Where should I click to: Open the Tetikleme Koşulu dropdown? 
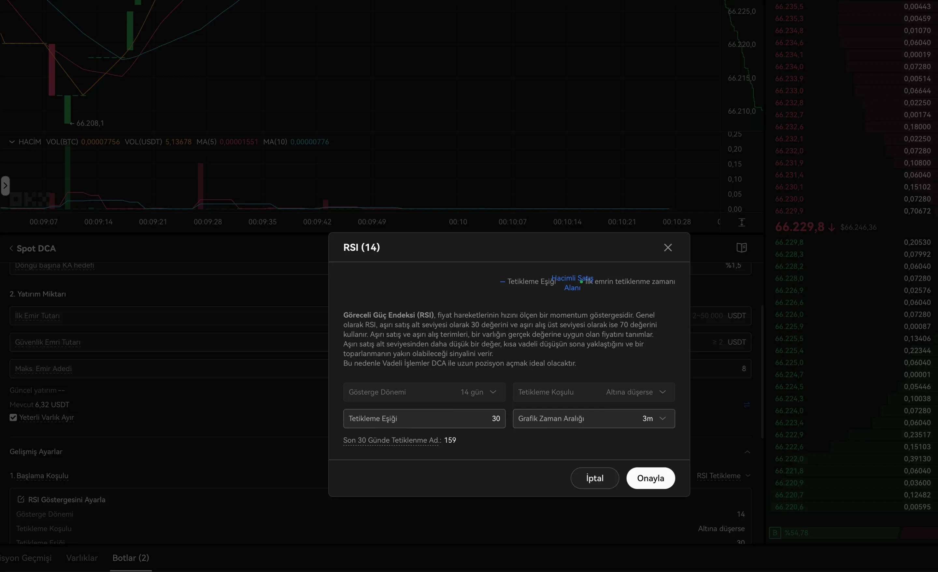[593, 392]
